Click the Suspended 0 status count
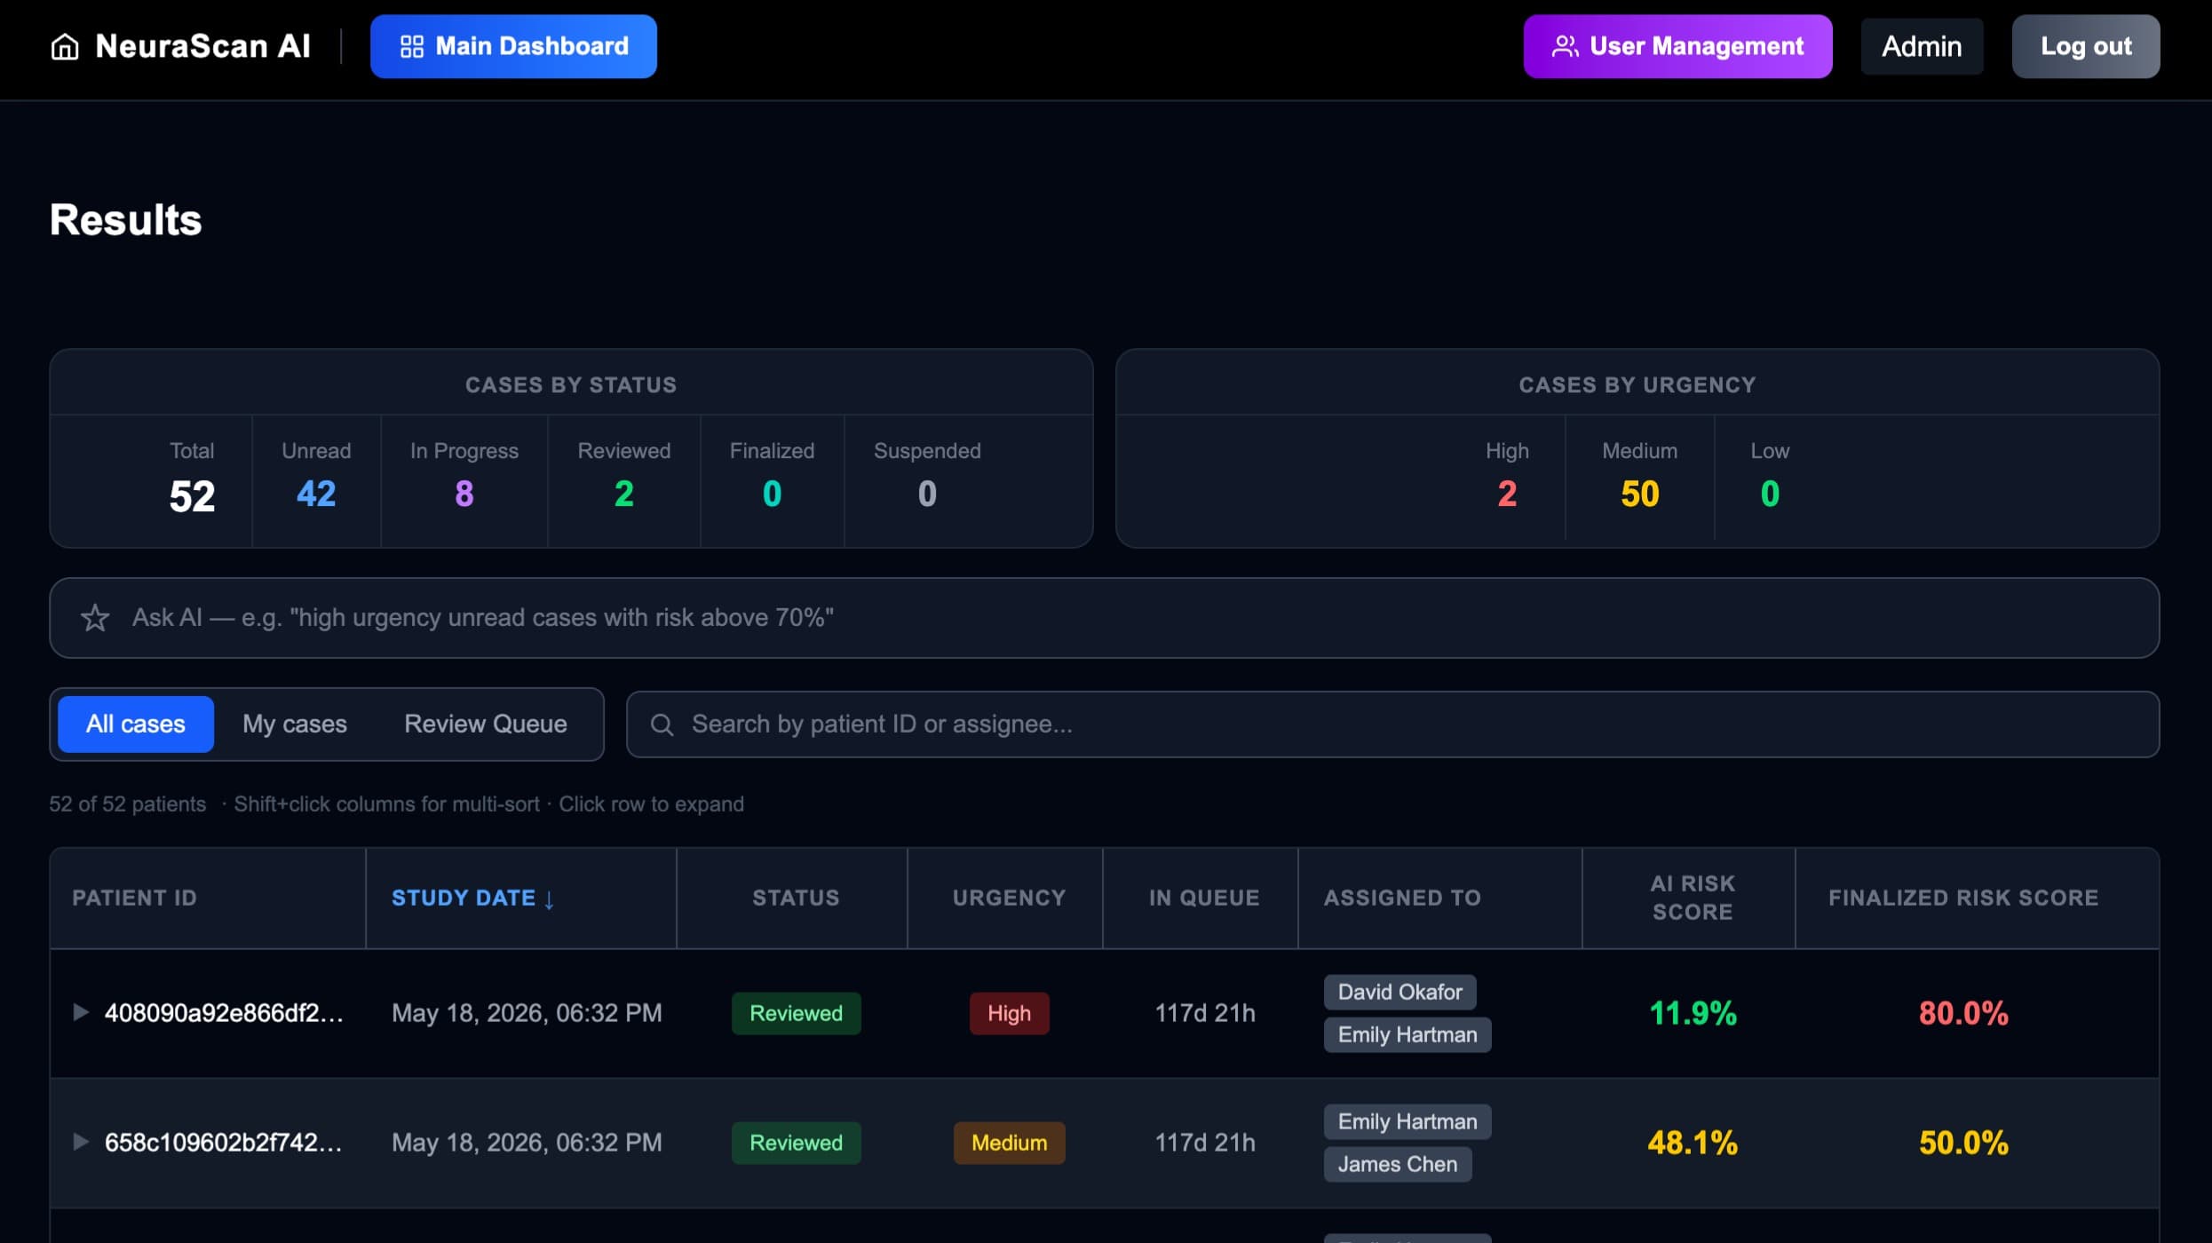Screen dimensions: 2212x1243 pyautogui.click(x=927, y=494)
